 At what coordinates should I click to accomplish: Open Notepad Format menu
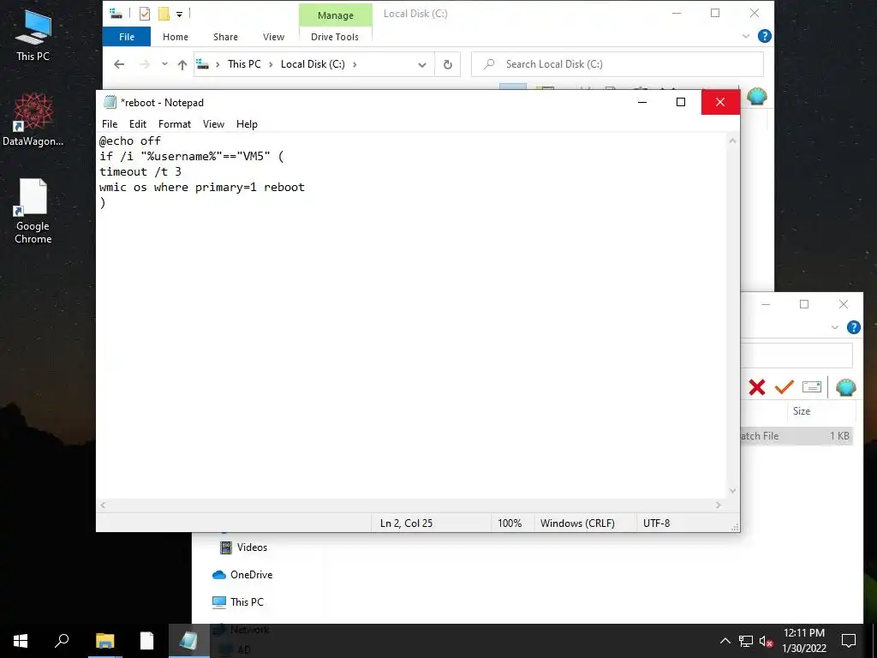175,124
